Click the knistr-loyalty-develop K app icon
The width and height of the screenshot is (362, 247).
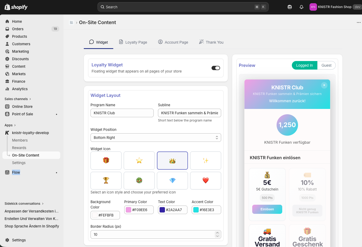(7, 133)
